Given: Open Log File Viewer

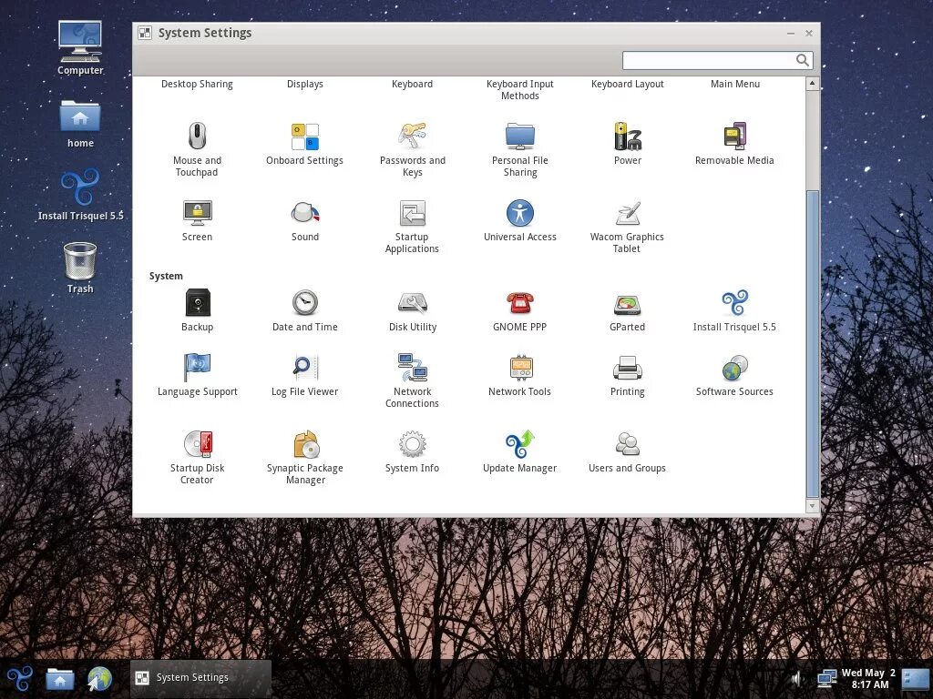Looking at the screenshot, I should [304, 375].
